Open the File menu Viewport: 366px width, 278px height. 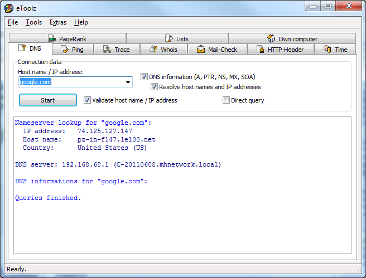(x=13, y=22)
